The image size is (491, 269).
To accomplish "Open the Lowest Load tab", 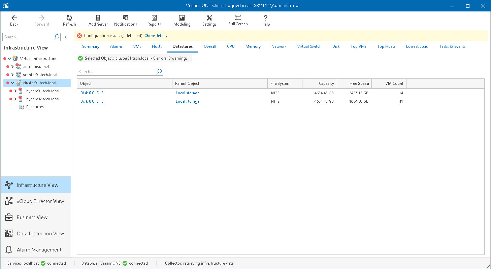I will pyautogui.click(x=417, y=46).
